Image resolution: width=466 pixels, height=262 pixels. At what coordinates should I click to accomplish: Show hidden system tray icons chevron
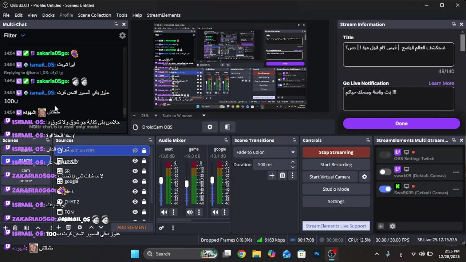point(377,254)
